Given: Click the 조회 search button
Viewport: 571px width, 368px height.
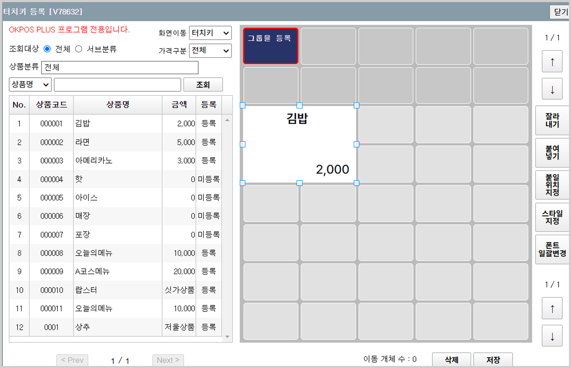Looking at the screenshot, I should pos(203,85).
